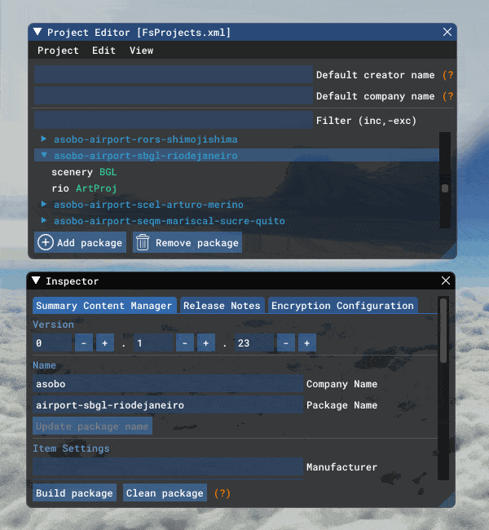Show help for Default company name

click(x=447, y=96)
